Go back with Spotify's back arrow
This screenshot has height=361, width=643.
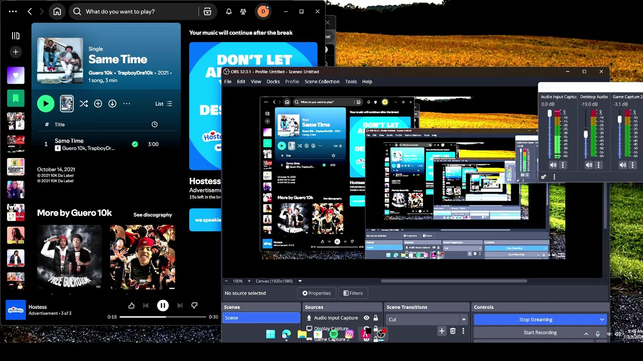[30, 11]
